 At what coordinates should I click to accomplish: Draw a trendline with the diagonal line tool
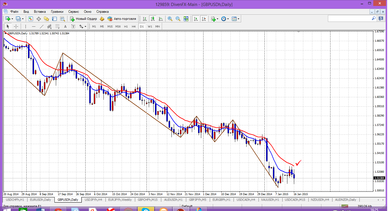(x=42, y=26)
